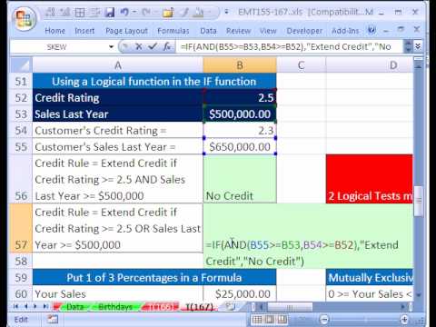
Task: Click the zoom in plus button
Action: point(404,319)
